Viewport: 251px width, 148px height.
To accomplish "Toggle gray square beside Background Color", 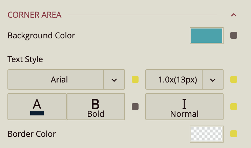I will pos(234,35).
